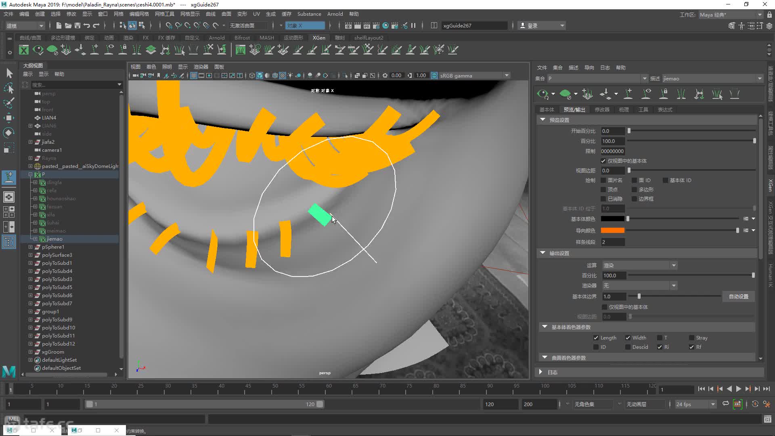The image size is (775, 436).
Task: Click the outliner layout icon in left toolbox
Action: (x=9, y=242)
